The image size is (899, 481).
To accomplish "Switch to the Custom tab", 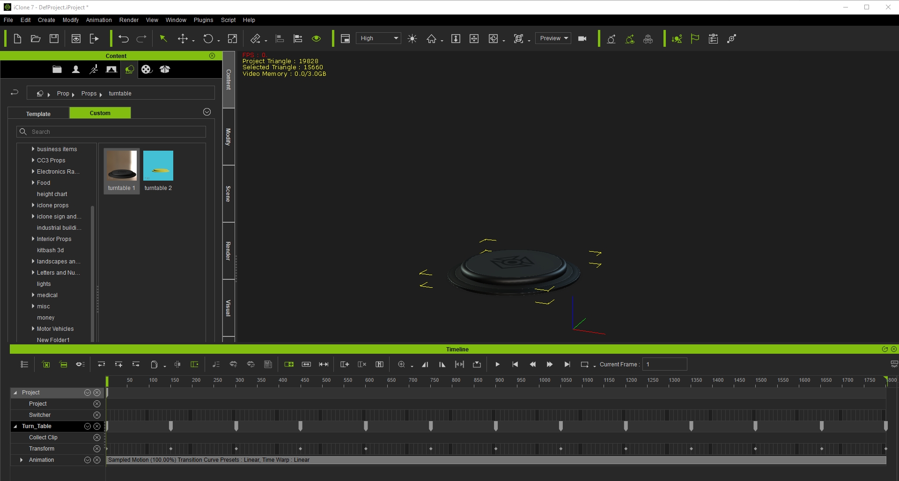I will click(x=100, y=113).
